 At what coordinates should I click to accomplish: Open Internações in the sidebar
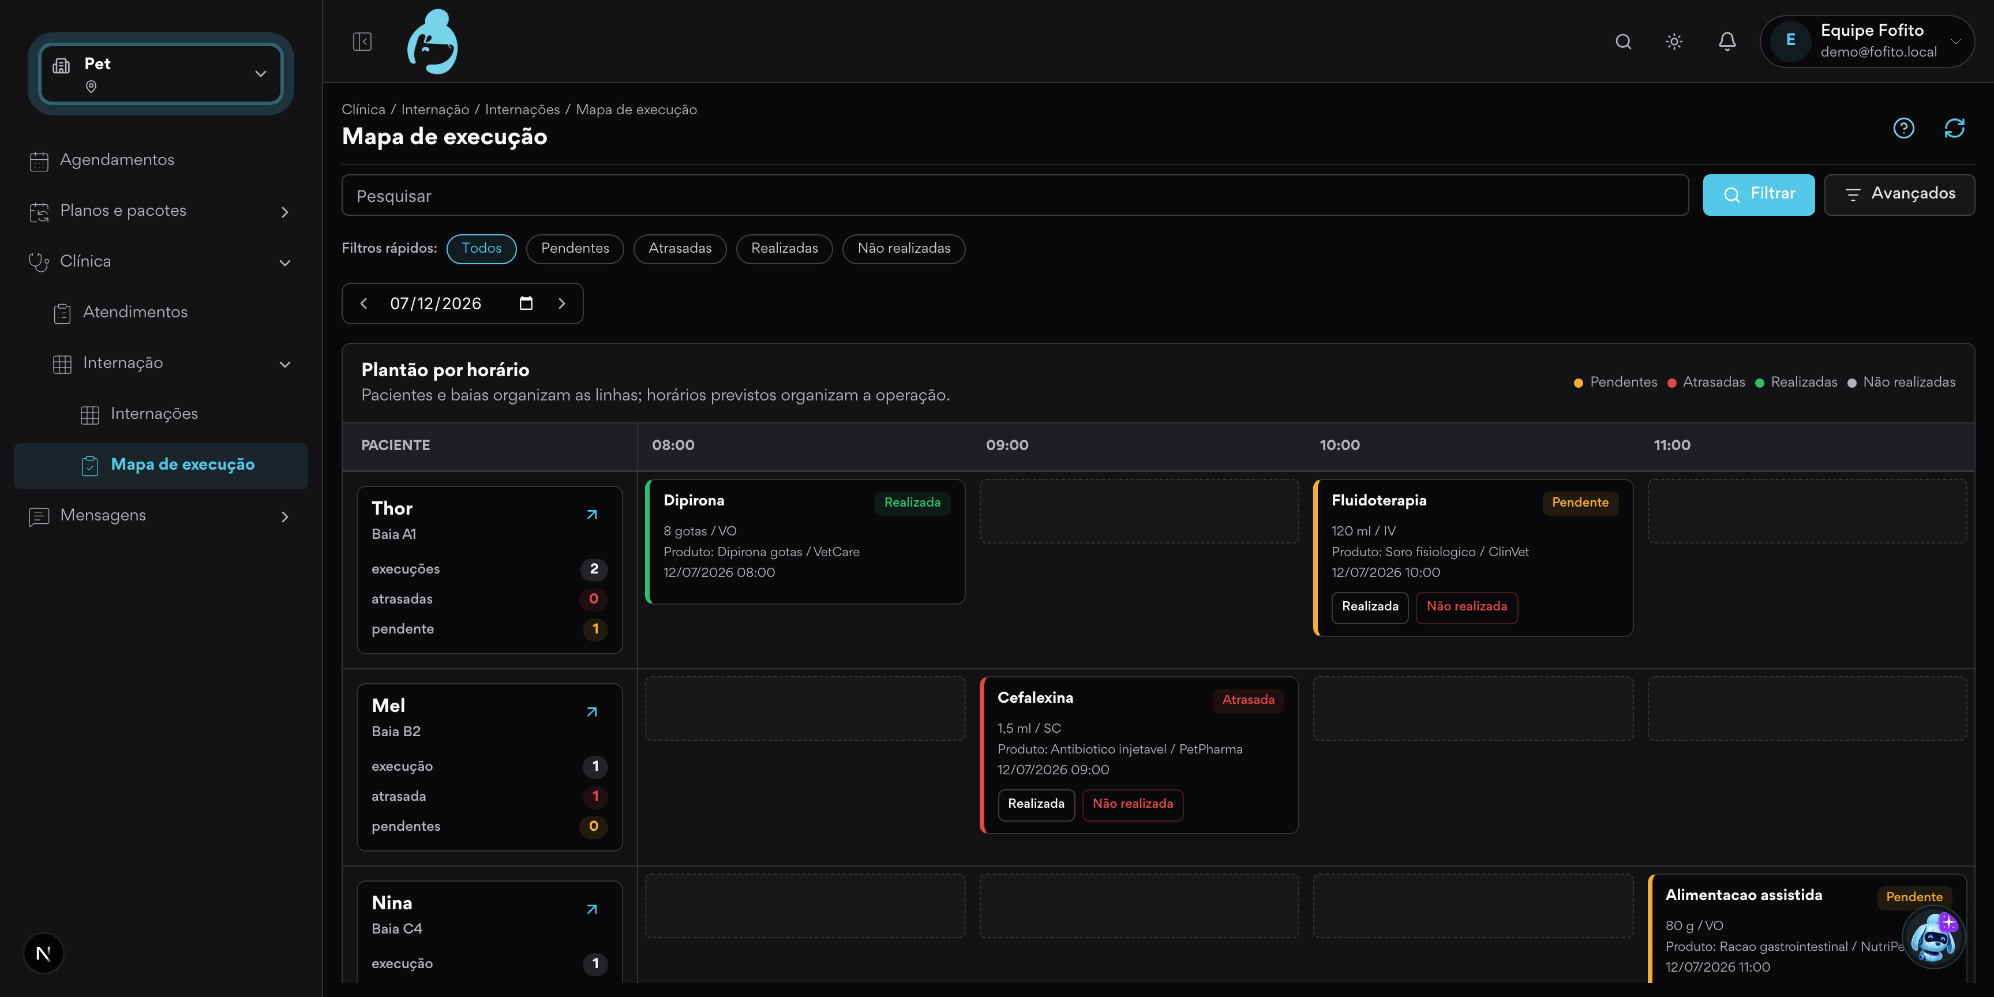161,414
